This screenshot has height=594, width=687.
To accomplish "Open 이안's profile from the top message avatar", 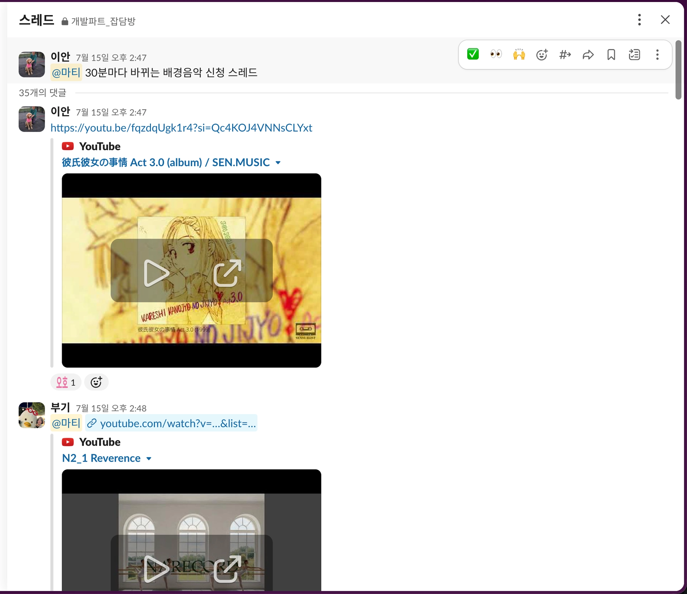I will point(32,64).
